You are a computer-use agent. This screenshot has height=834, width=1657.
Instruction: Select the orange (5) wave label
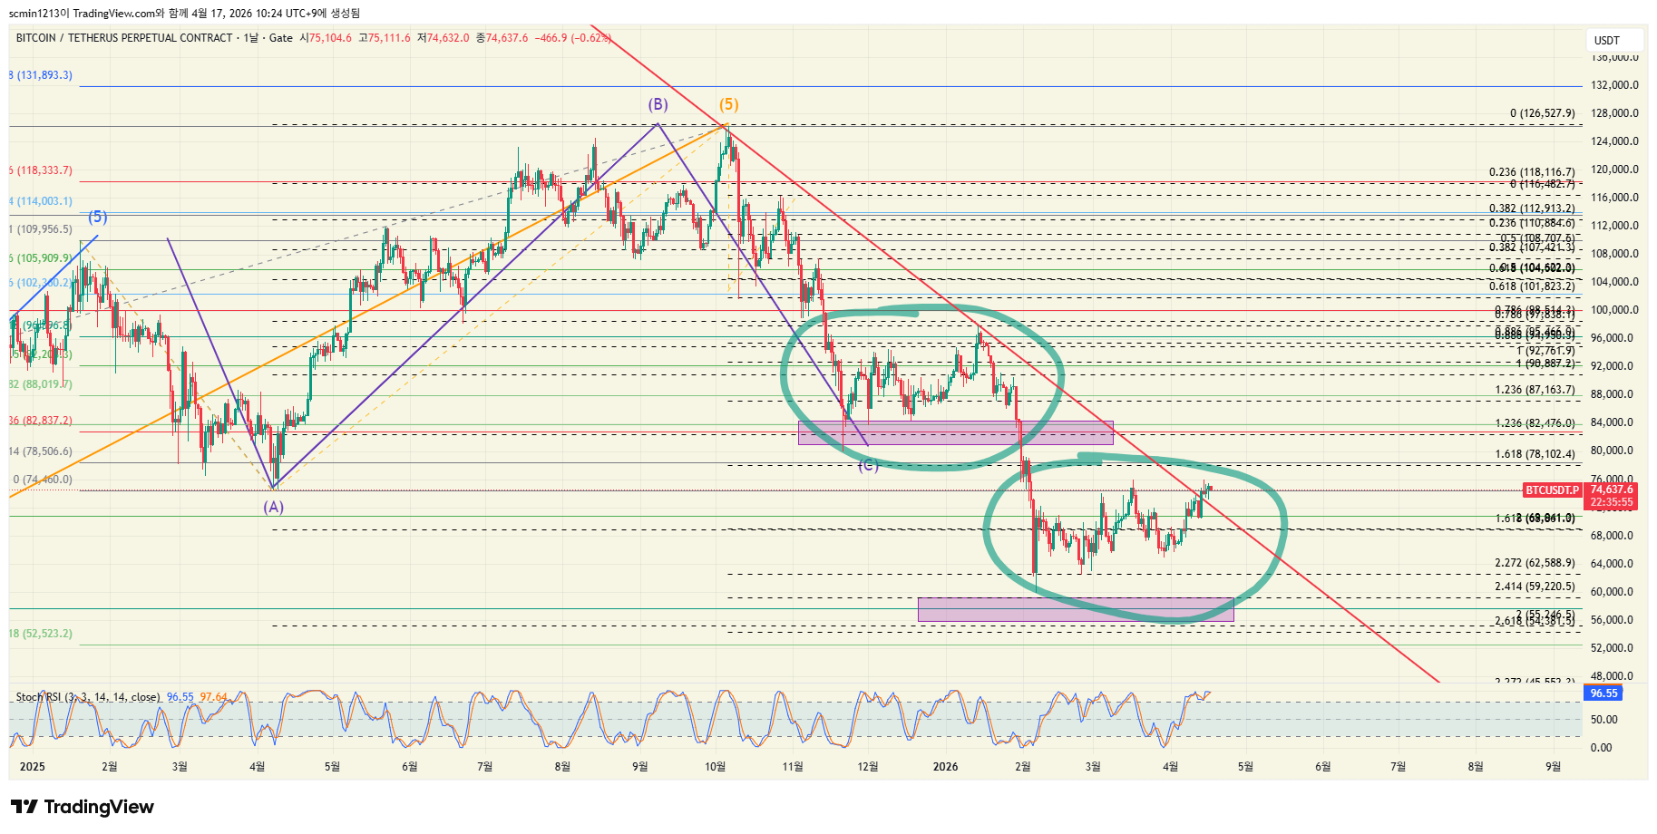729,104
